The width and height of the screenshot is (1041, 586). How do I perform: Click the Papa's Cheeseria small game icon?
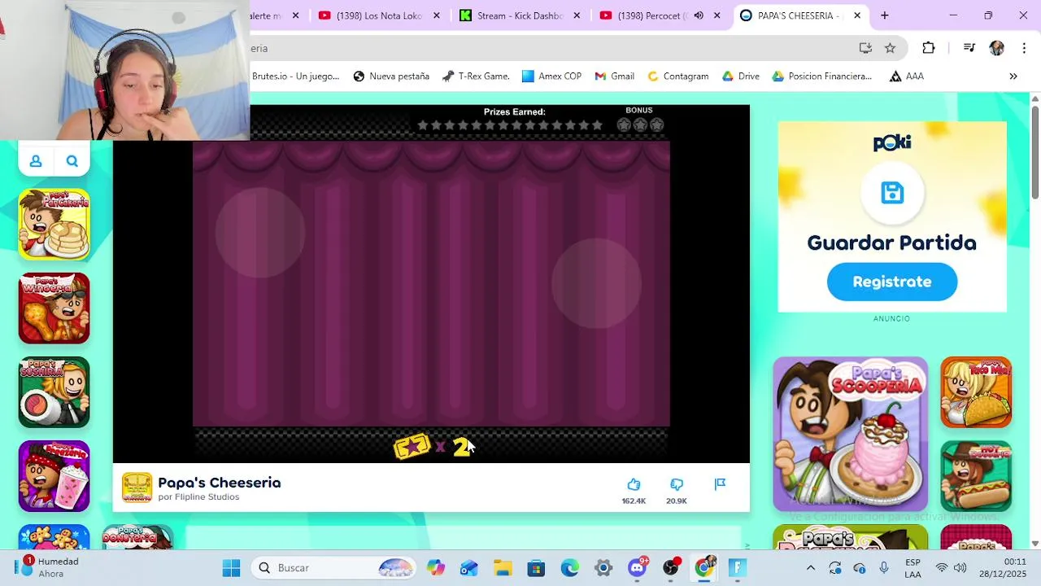click(137, 488)
